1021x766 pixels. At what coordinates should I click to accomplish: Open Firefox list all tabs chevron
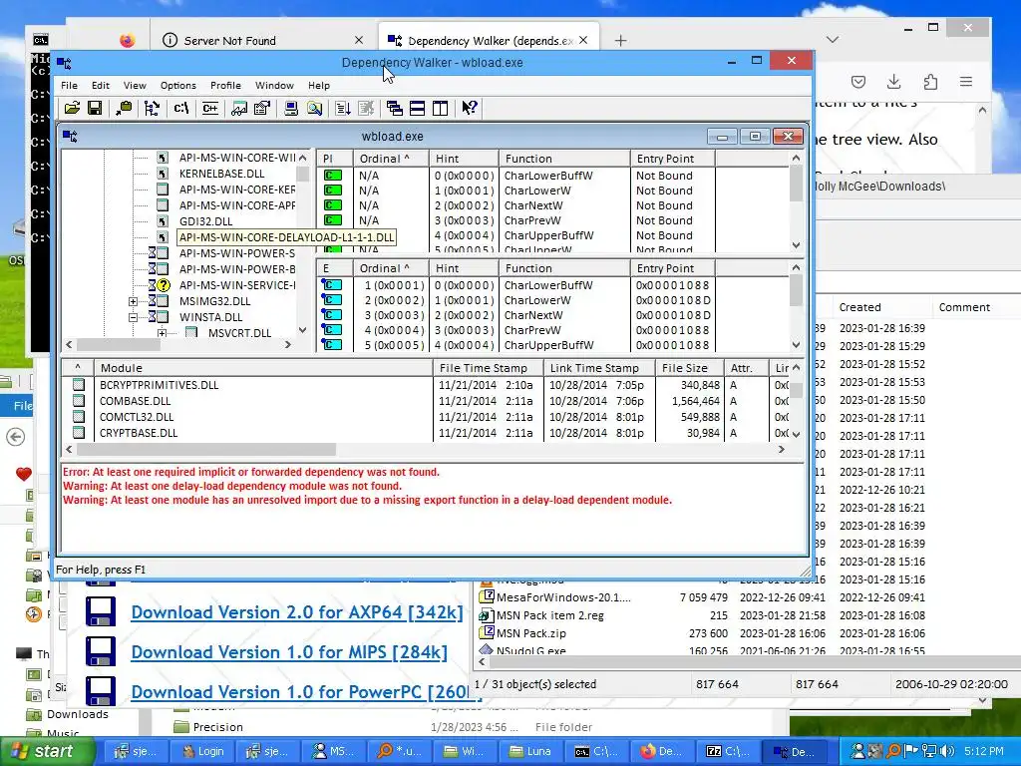tap(832, 40)
